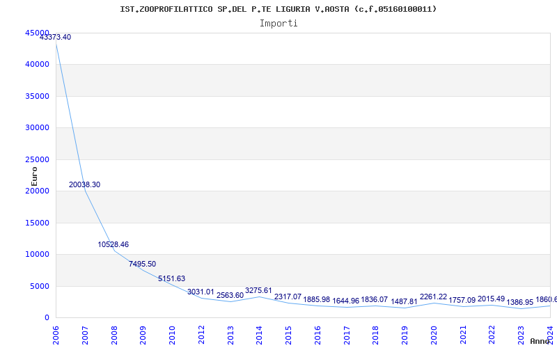This screenshot has height=348, width=557.
Task: Click the 2013 x-axis year label
Action: click(230, 335)
